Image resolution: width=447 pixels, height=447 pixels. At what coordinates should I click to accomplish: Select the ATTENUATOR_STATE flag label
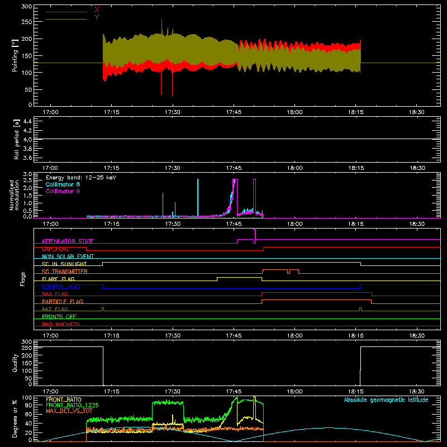point(68,241)
